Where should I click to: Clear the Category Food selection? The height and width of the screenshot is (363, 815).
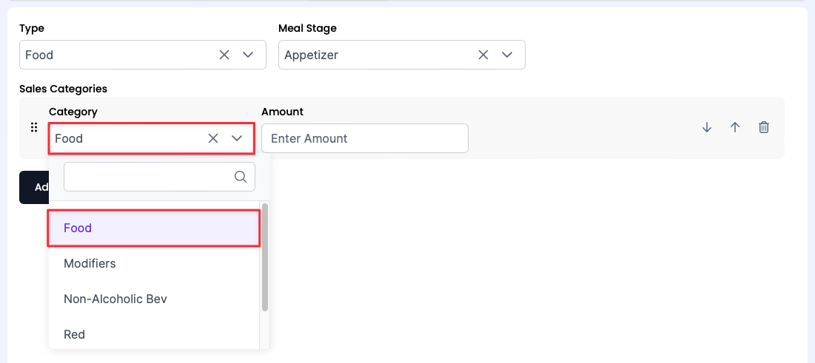pyautogui.click(x=213, y=138)
